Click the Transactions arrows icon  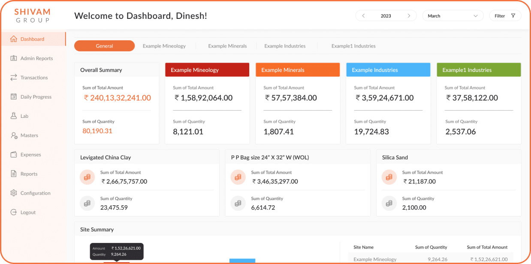click(13, 78)
